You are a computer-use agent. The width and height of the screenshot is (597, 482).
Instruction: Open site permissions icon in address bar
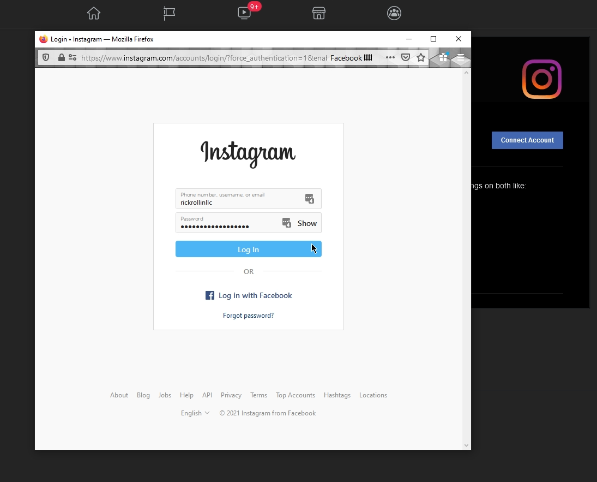click(73, 57)
